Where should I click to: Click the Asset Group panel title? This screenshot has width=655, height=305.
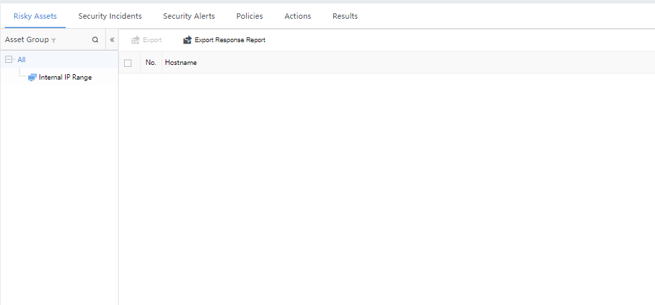[x=27, y=39]
